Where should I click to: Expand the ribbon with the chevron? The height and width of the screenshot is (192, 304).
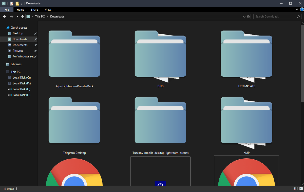pos(297,9)
